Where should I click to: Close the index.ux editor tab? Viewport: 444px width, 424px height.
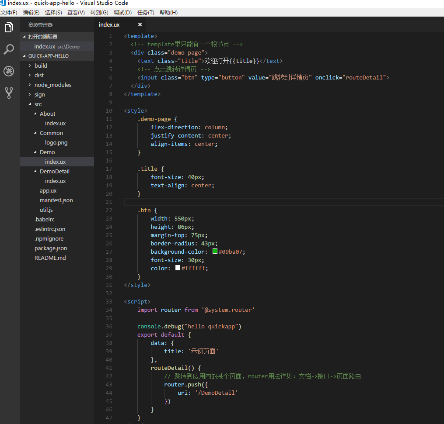tap(140, 24)
